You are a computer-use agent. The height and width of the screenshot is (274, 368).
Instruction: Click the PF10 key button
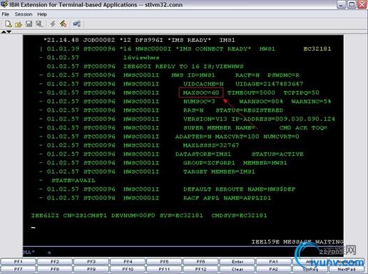click(x=128, y=269)
